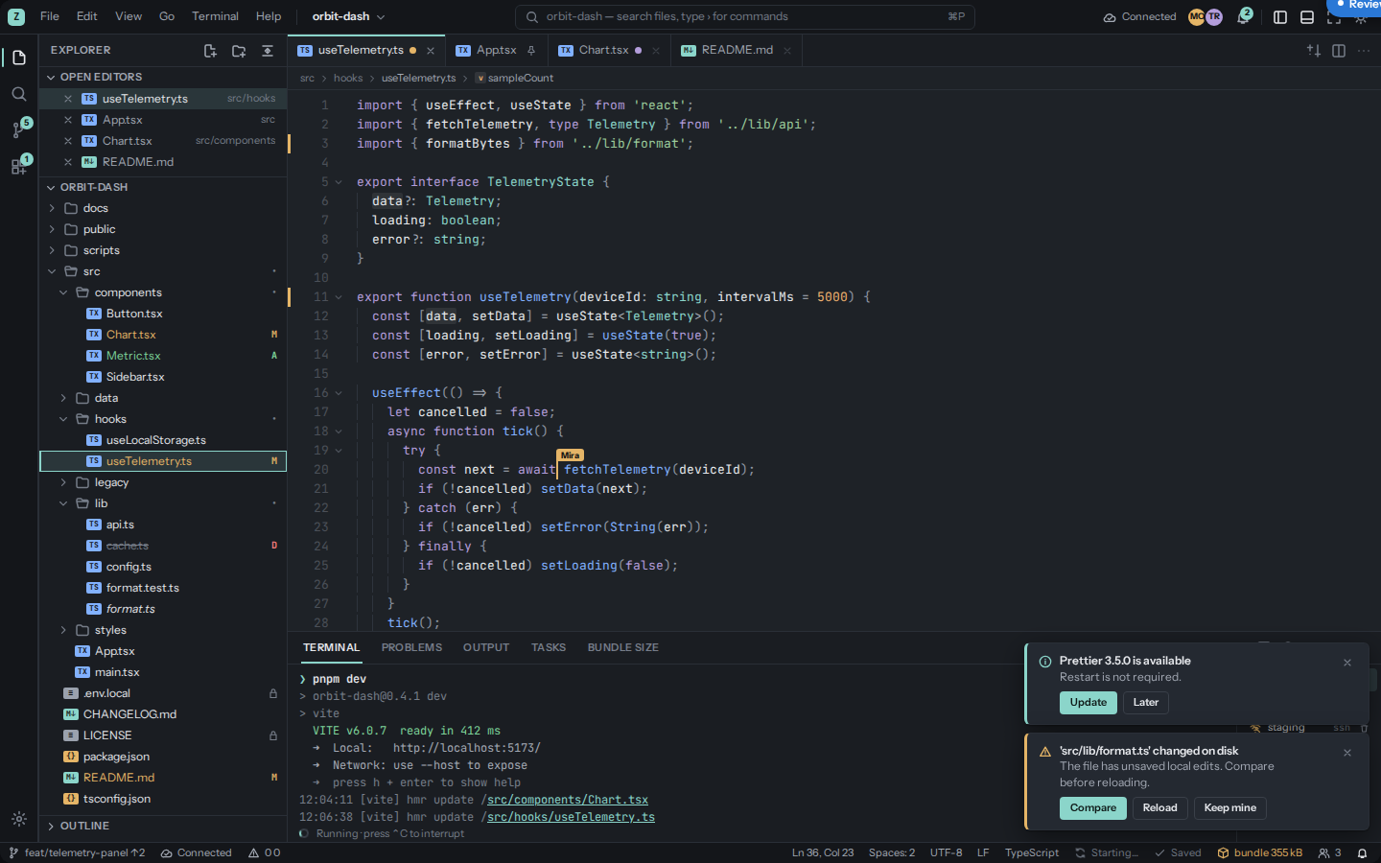Click the MC collaborator avatar
This screenshot has width=1381, height=863.
[x=1196, y=16]
